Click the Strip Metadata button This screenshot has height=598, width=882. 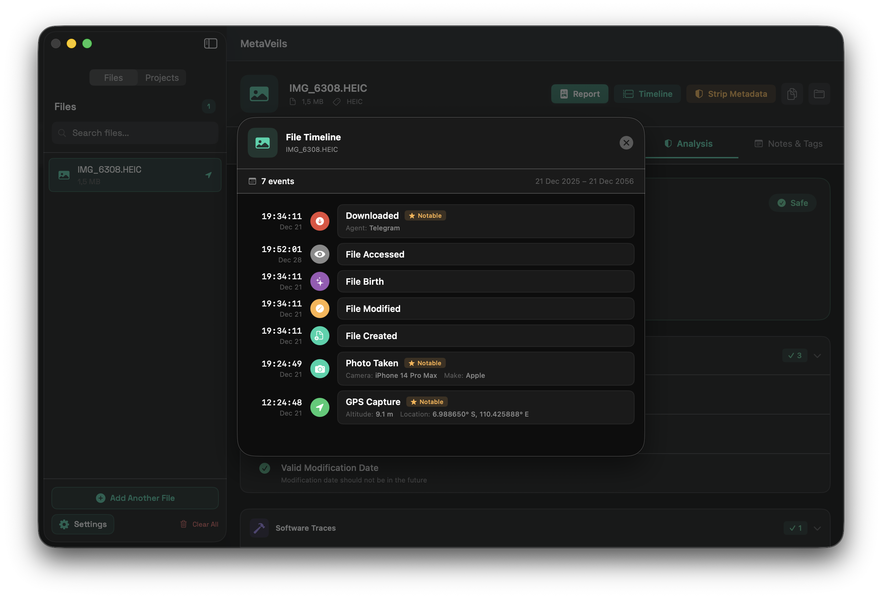[731, 94]
